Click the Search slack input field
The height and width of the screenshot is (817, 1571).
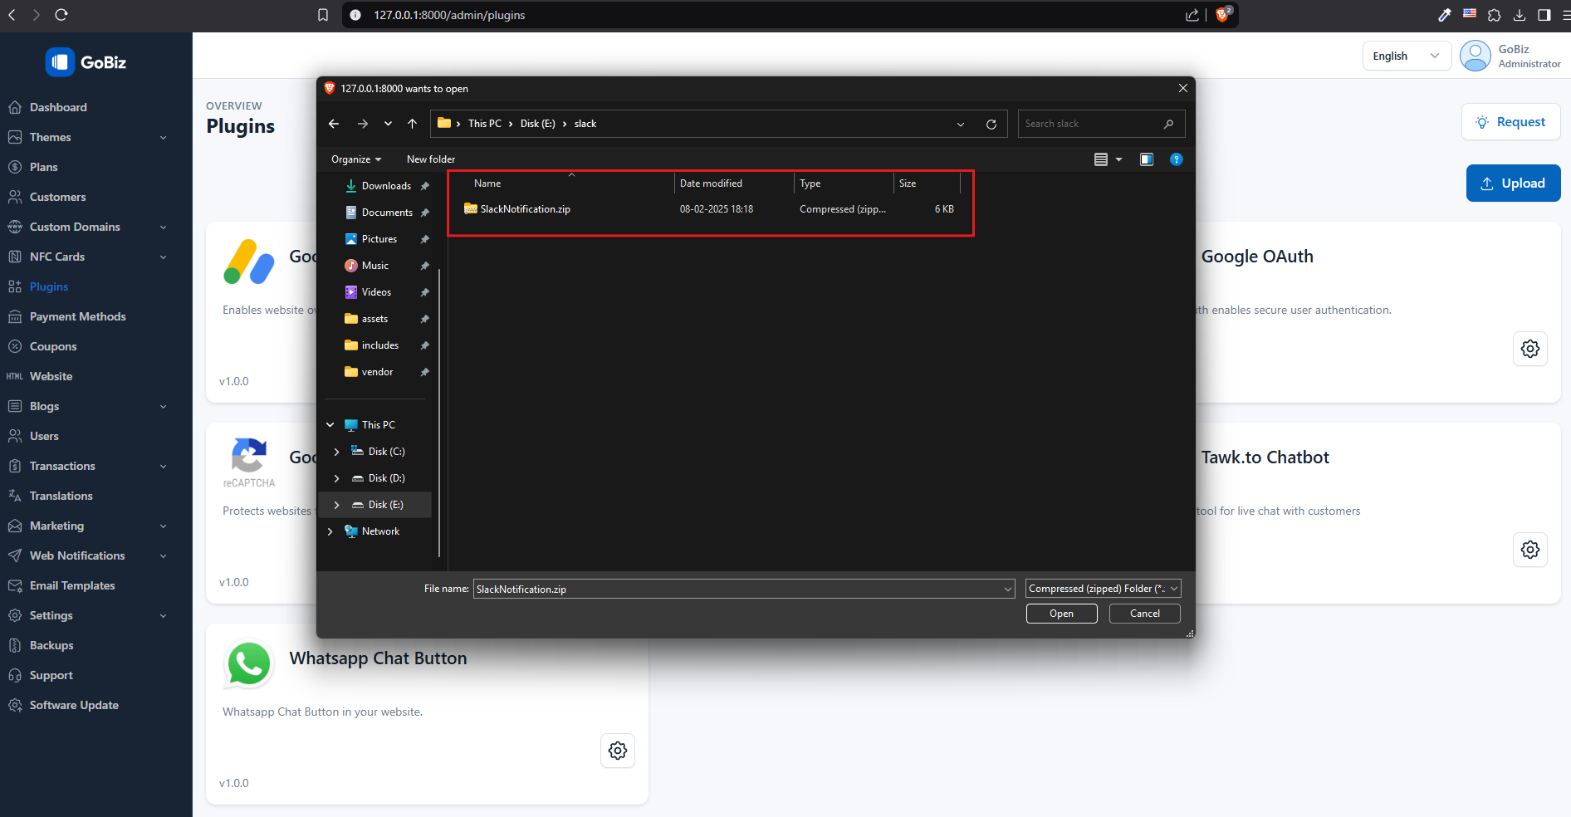point(1091,124)
